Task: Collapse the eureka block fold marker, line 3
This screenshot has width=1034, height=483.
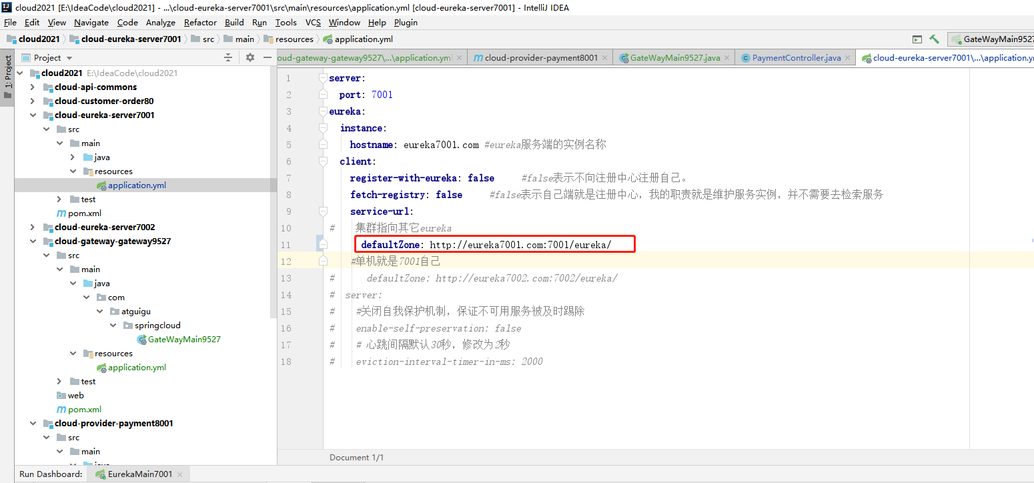Action: tap(323, 111)
